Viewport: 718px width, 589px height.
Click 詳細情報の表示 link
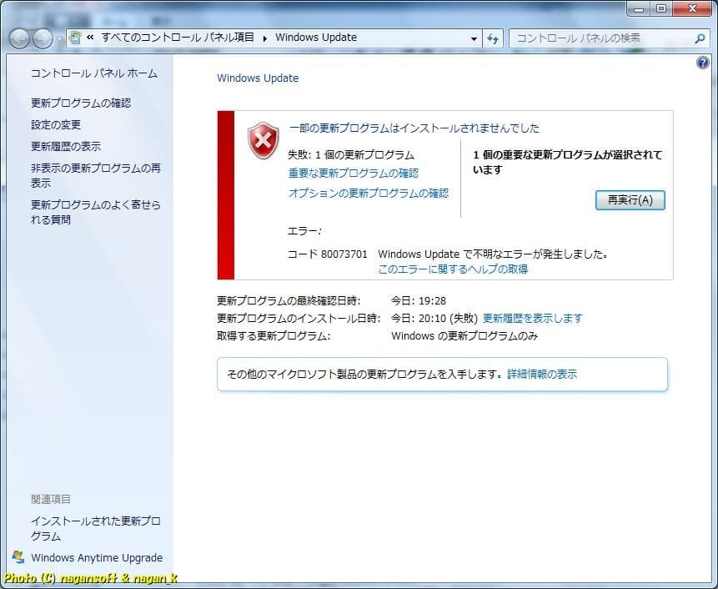(x=542, y=375)
